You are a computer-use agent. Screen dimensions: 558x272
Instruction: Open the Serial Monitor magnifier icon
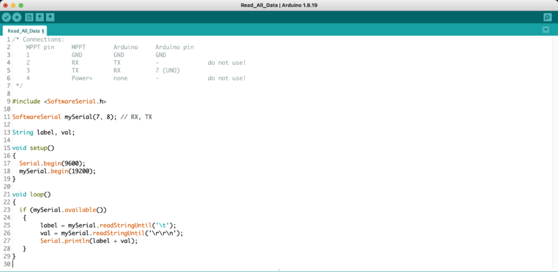coord(547,17)
